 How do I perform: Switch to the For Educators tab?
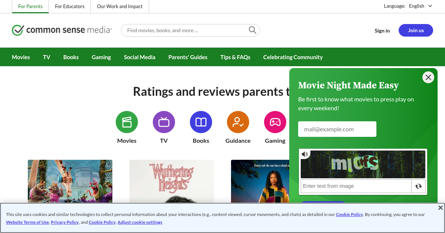click(x=69, y=6)
